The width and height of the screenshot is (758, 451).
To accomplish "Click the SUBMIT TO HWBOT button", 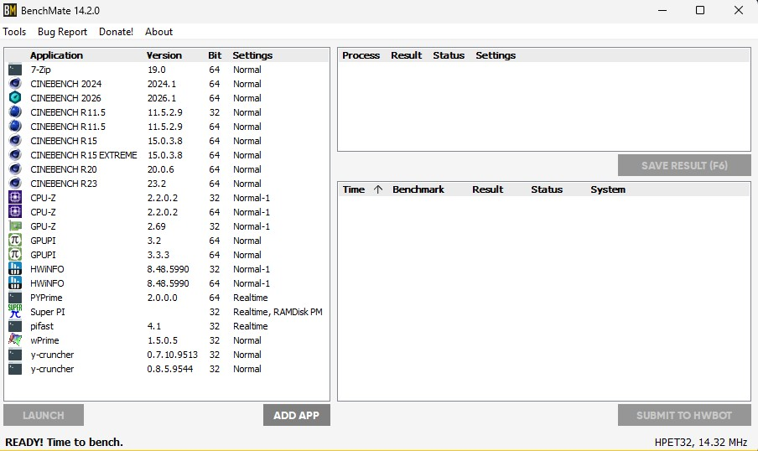I will 684,415.
